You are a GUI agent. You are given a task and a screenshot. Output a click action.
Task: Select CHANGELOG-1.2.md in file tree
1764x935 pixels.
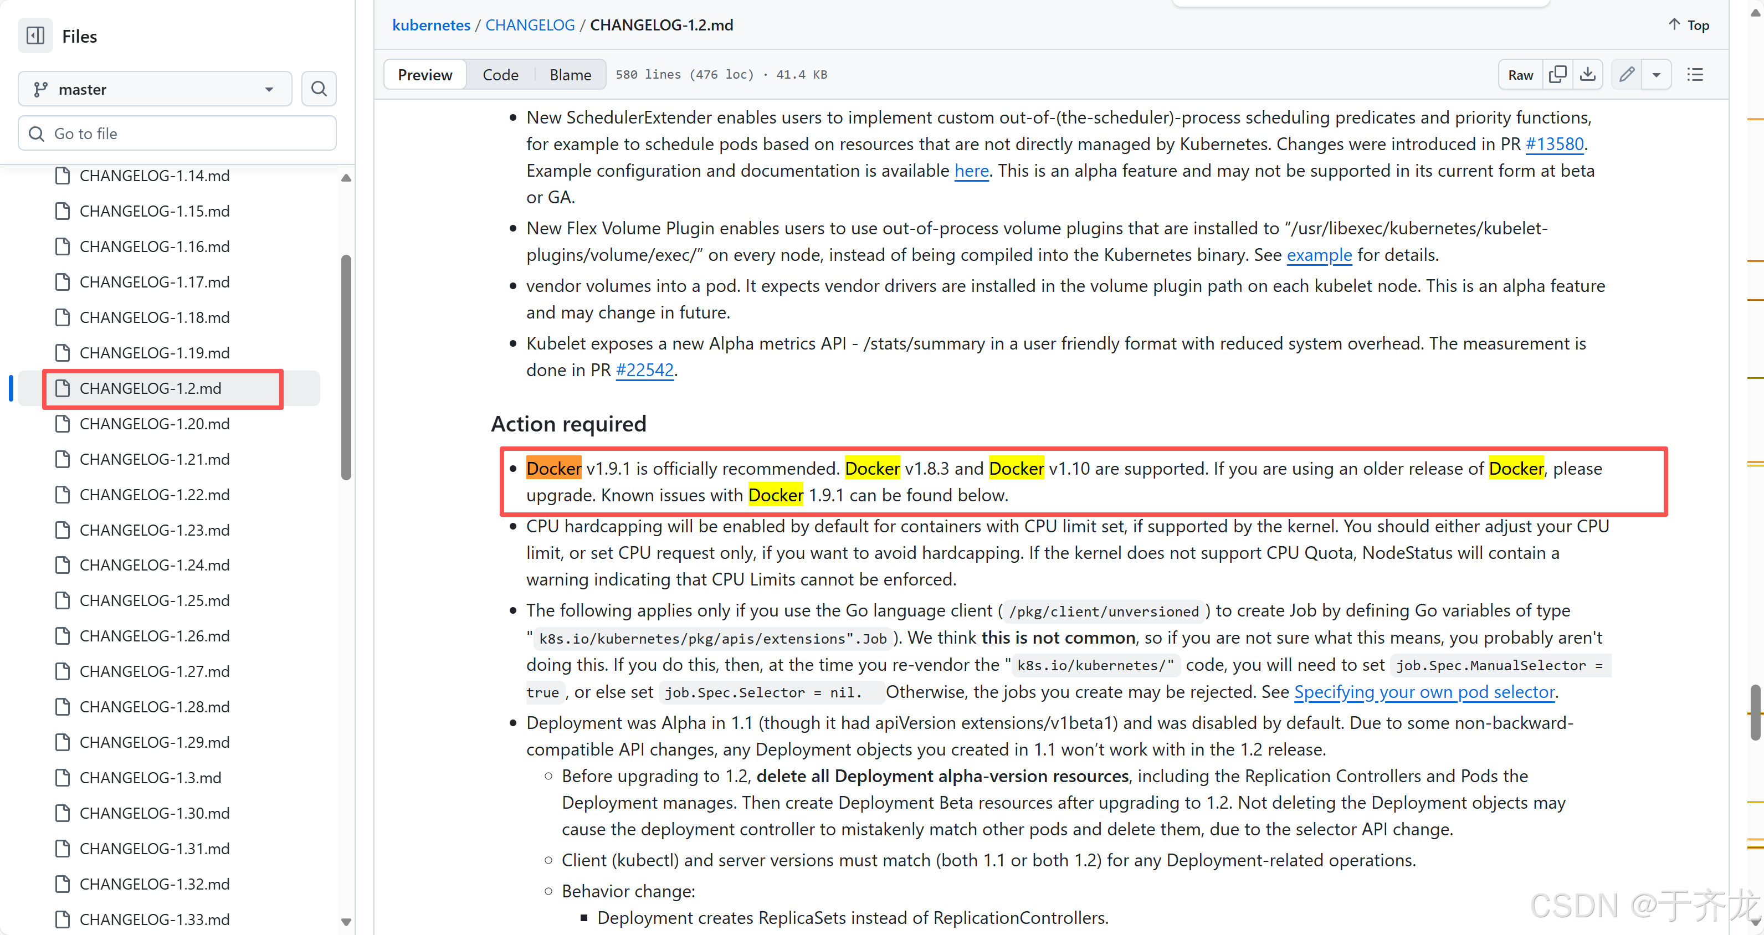(151, 388)
